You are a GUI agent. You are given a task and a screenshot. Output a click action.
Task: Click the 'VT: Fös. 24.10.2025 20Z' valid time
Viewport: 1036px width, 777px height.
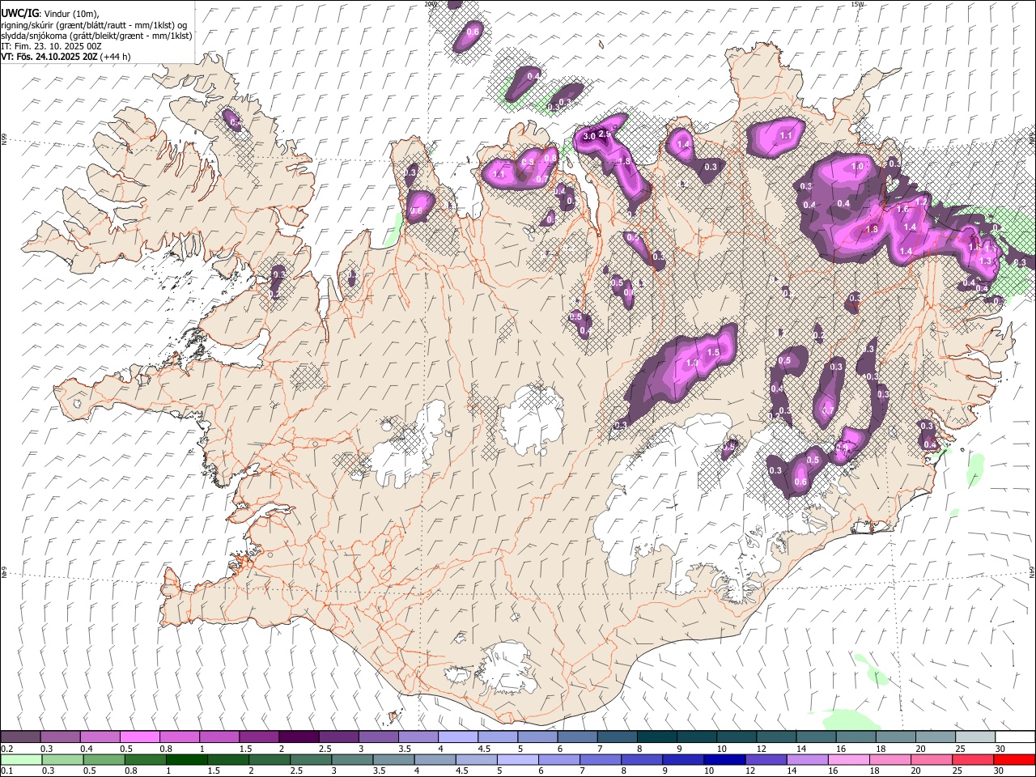pos(50,57)
